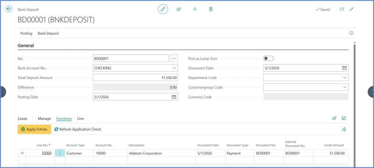
Task: Open the share icon in page header
Action: click(179, 9)
